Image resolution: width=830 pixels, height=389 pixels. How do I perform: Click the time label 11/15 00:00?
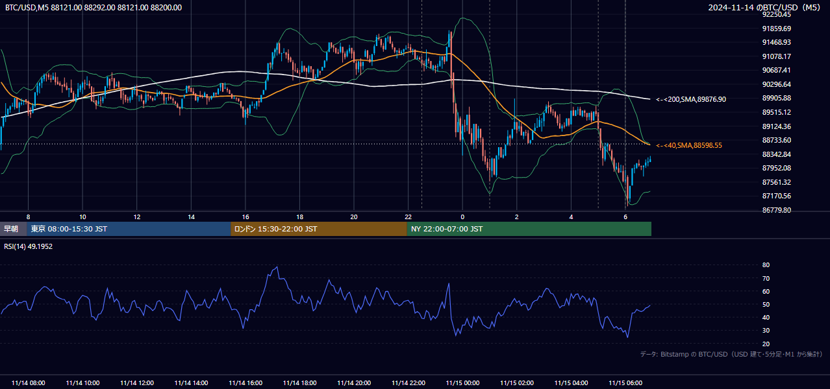[x=462, y=383]
